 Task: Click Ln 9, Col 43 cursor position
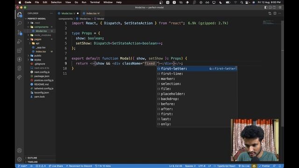[x=176, y=166]
